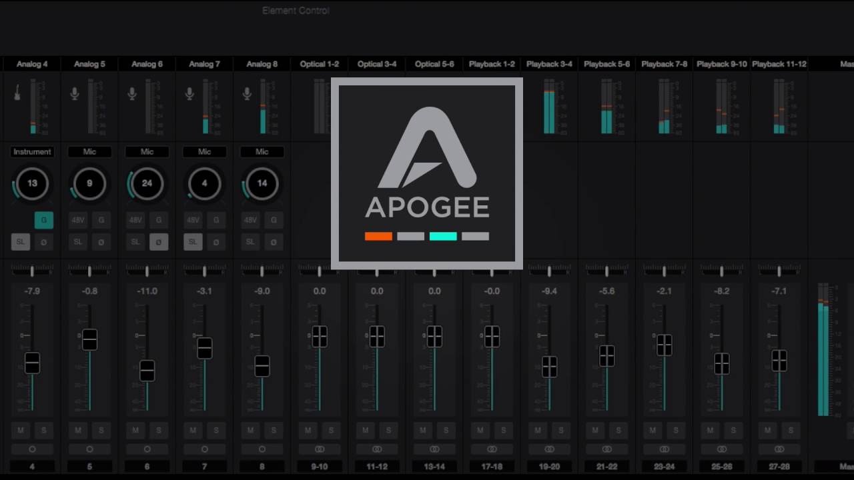Screen dimensions: 854x480
Task: Solo the Analog 6 channel
Action: click(159, 431)
